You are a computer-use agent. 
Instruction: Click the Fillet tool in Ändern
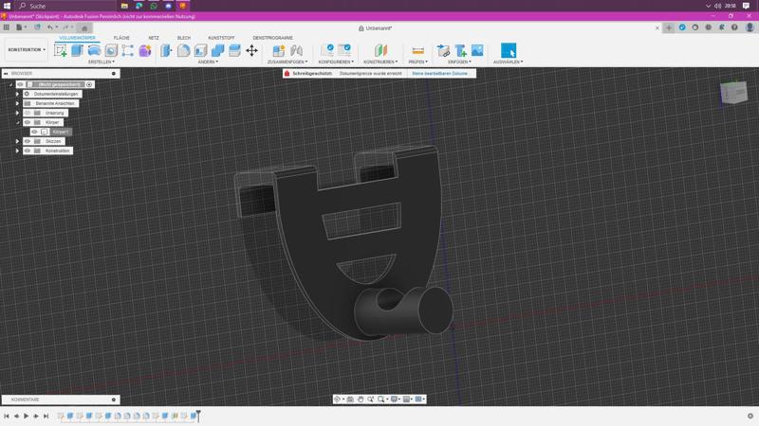tap(184, 50)
